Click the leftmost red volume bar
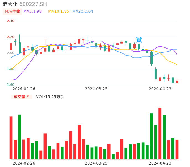Screen dimensions: 190x167 coord(11,138)
